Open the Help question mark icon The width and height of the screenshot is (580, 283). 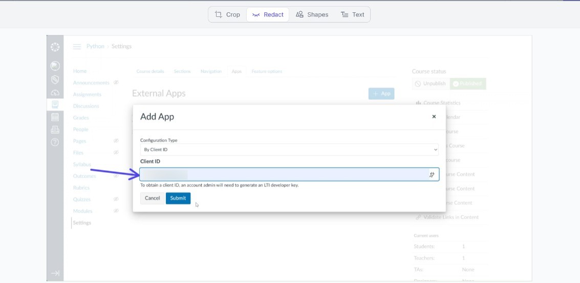(55, 142)
